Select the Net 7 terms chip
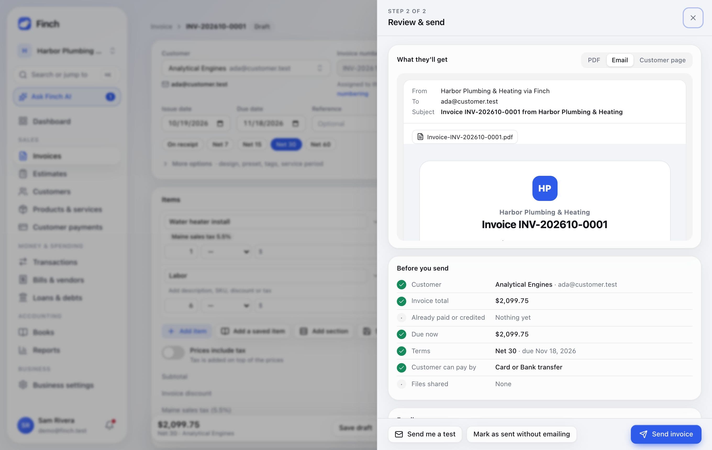 (x=220, y=144)
